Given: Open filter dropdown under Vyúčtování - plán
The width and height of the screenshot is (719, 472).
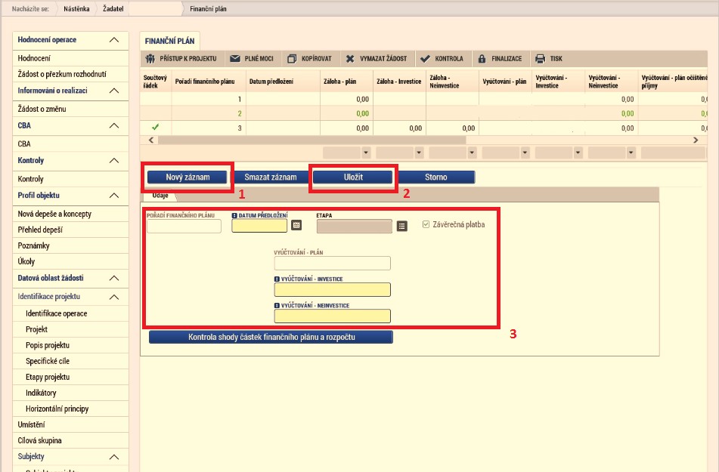Looking at the screenshot, I should coord(525,153).
